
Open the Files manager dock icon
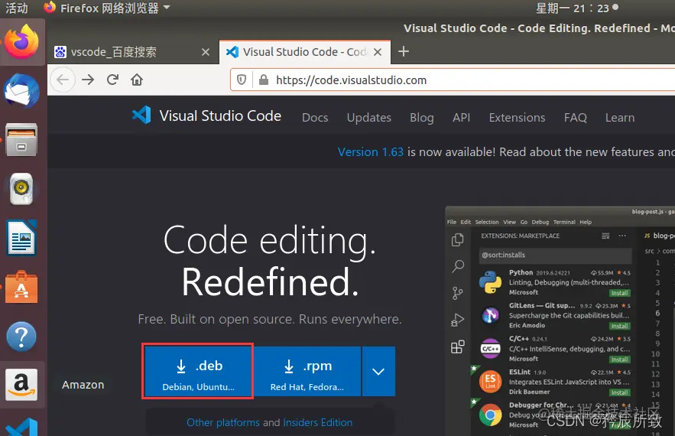click(x=21, y=140)
